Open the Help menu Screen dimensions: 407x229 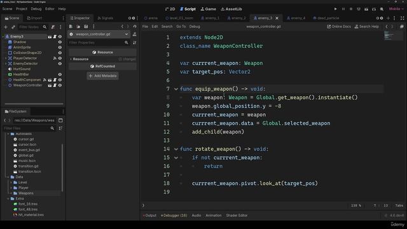point(62,9)
